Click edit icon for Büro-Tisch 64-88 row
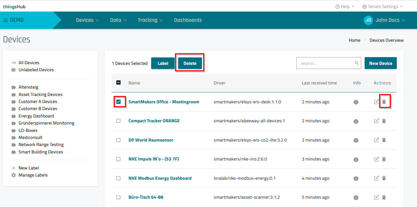The image size is (417, 207). point(377,197)
